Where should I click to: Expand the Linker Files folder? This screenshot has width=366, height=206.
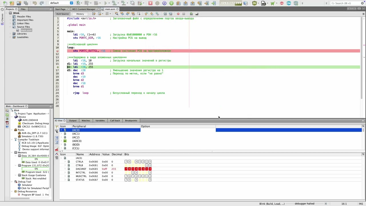(10, 23)
